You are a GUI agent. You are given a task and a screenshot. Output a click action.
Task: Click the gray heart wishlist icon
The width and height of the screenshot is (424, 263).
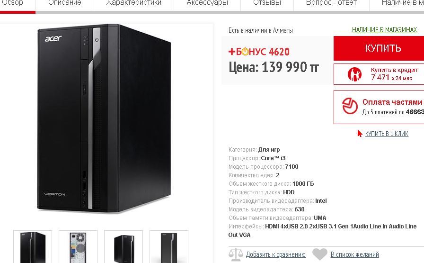tap(319, 254)
